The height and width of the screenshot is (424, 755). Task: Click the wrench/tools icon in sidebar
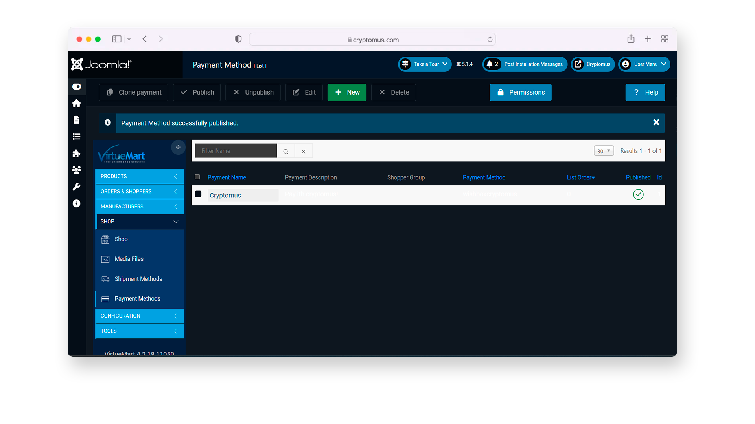[77, 187]
